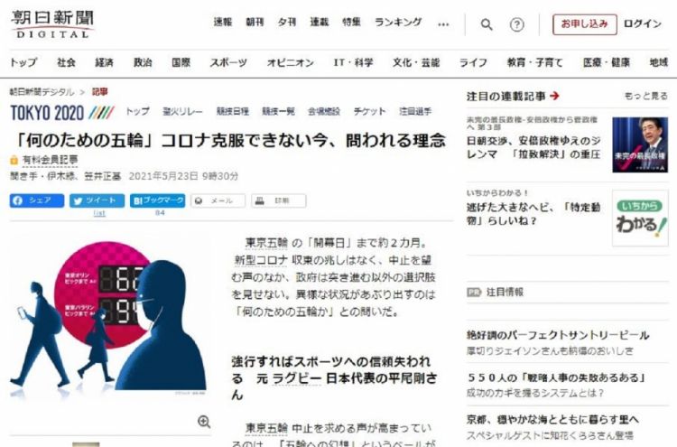
Task: Click the 朝日新聞 DIGITAL logo
Action: point(52,24)
